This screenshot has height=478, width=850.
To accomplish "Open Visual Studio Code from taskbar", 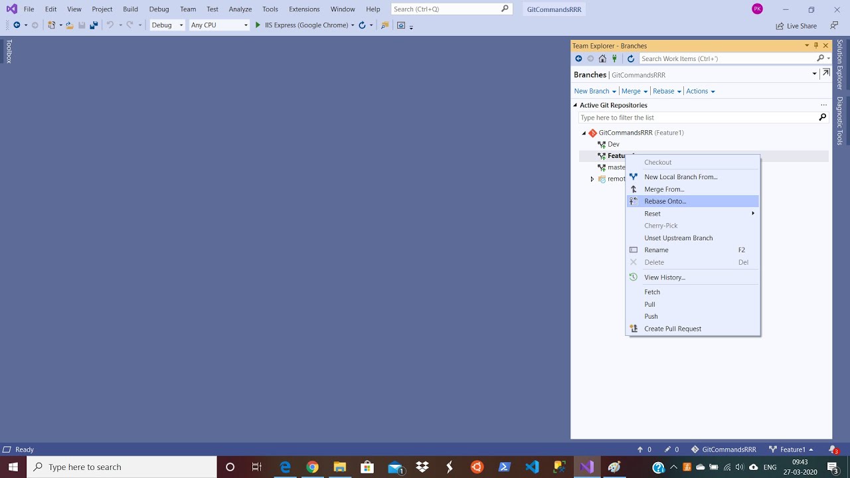I will (532, 467).
